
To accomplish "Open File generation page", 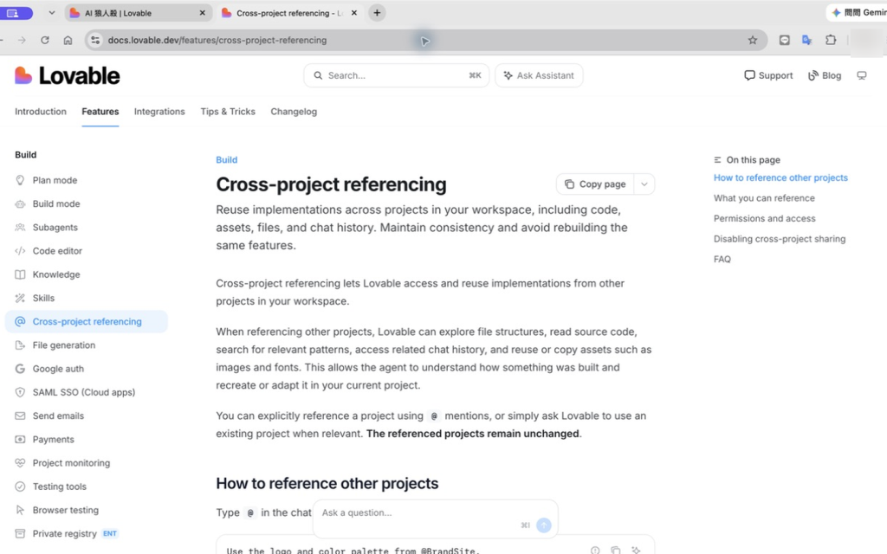I will [x=64, y=345].
